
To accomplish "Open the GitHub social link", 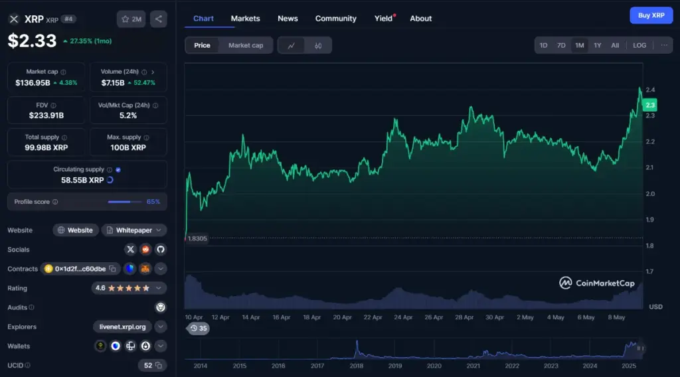I will [161, 249].
